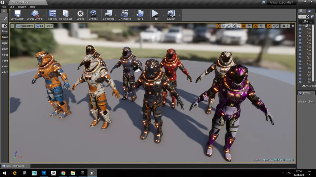Open the Cinematics dropdown arrow

(132, 15)
